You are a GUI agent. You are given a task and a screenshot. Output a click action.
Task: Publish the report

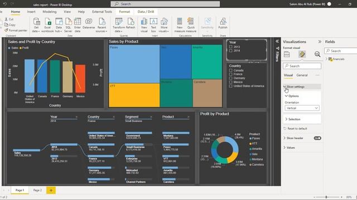click(223, 23)
